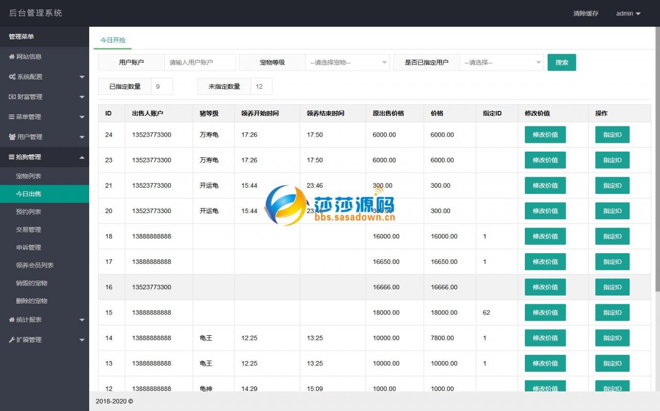Select 今日出售 in the sidebar

coord(44,194)
